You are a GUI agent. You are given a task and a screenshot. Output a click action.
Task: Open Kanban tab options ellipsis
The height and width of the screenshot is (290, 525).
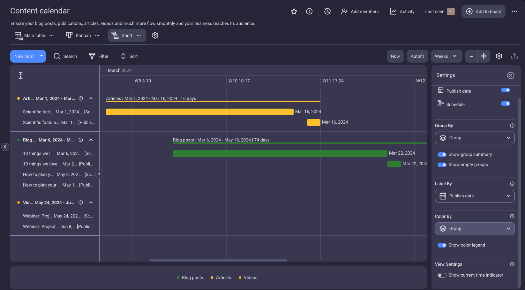tap(97, 35)
